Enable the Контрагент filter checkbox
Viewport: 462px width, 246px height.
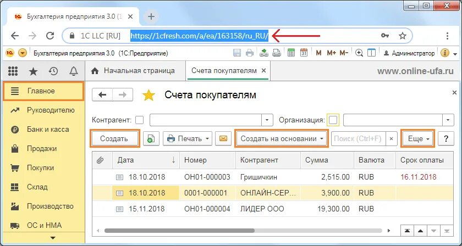click(x=139, y=120)
